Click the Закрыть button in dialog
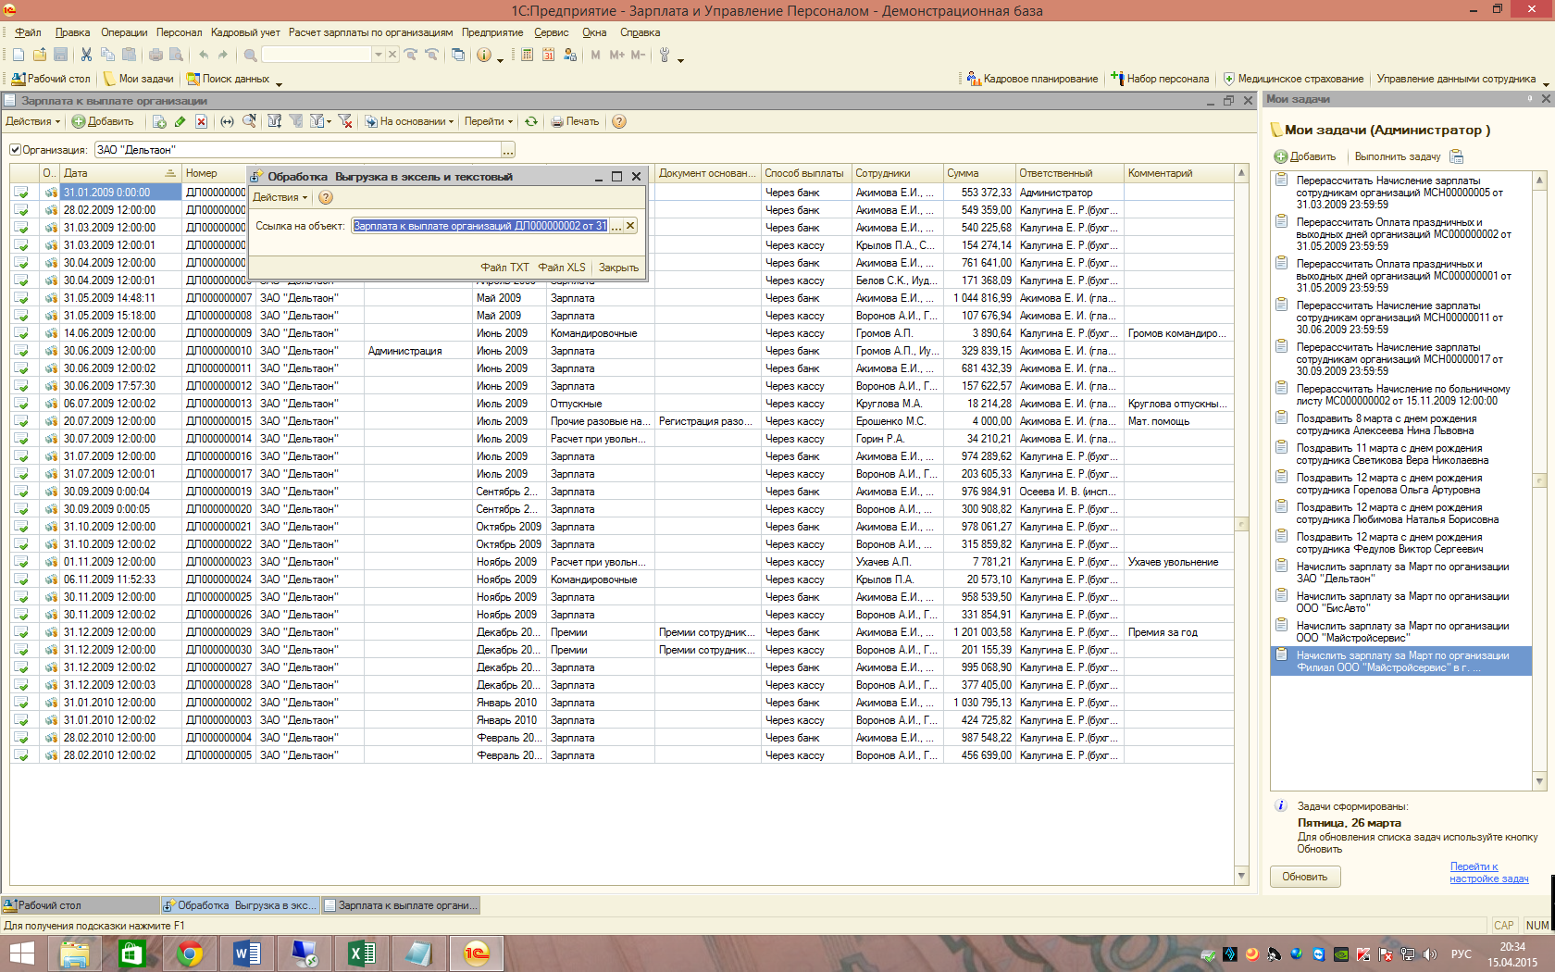This screenshot has height=972, width=1555. coord(618,268)
